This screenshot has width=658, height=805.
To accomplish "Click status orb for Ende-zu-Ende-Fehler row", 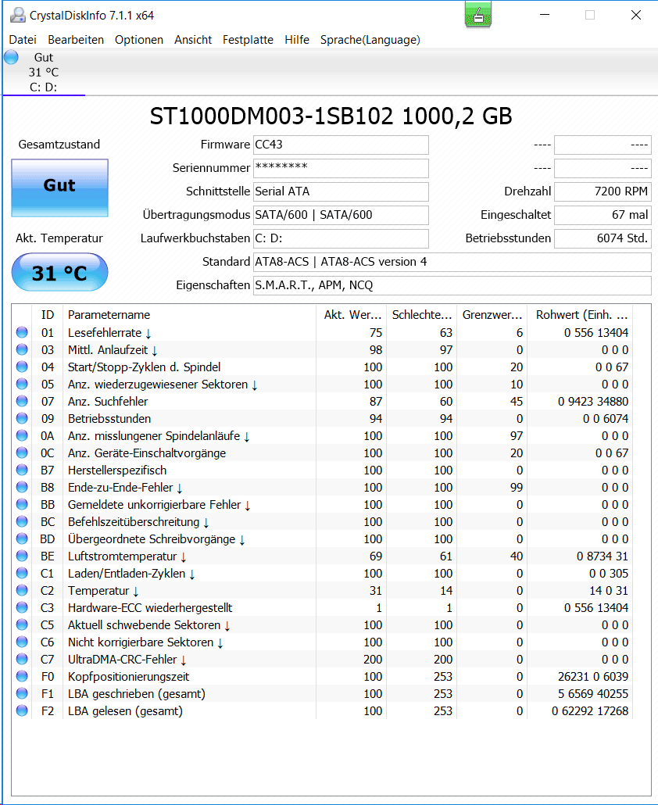I will point(22,487).
